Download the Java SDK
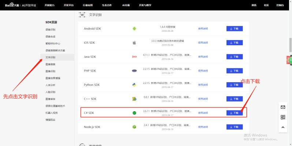This screenshot has height=146, width=292. pos(235,57)
